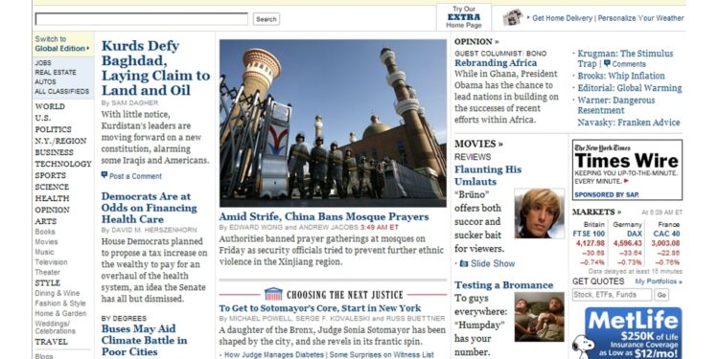
Task: Click the stock quote input field
Action: tap(612, 295)
